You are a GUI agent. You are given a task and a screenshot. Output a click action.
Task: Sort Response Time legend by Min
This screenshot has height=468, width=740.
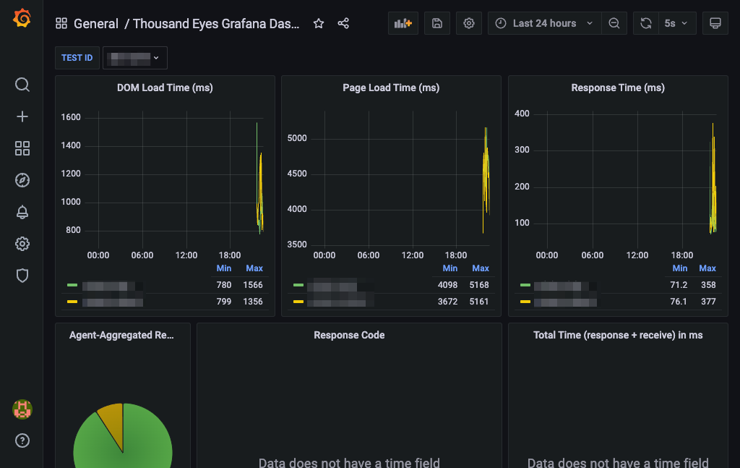[679, 268]
